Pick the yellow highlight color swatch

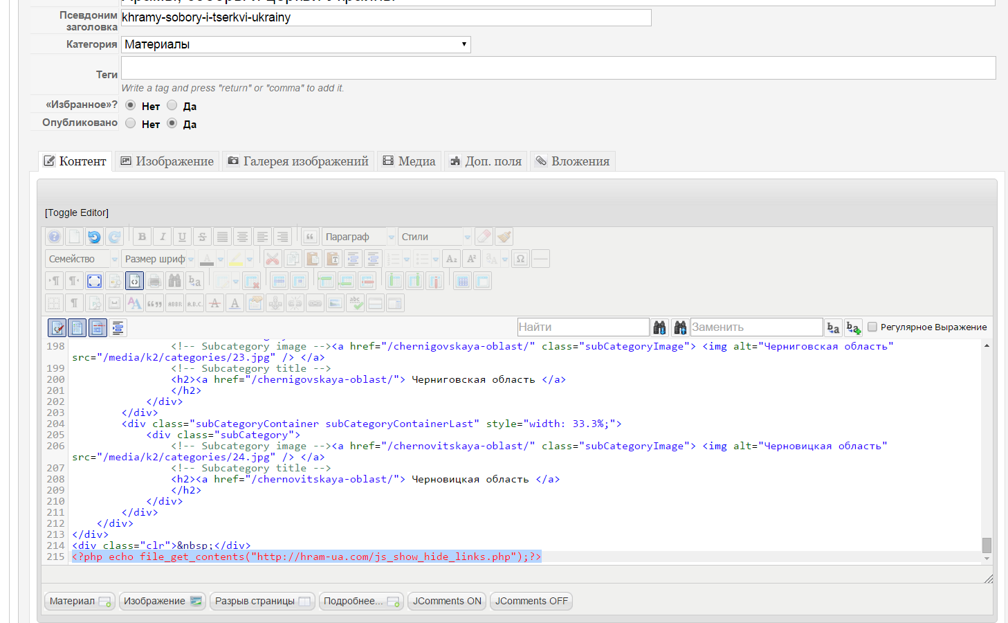[236, 259]
